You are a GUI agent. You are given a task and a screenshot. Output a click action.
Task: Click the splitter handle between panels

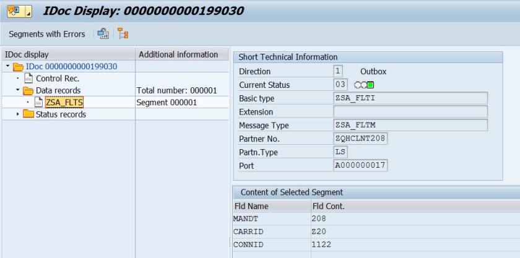[230, 242]
